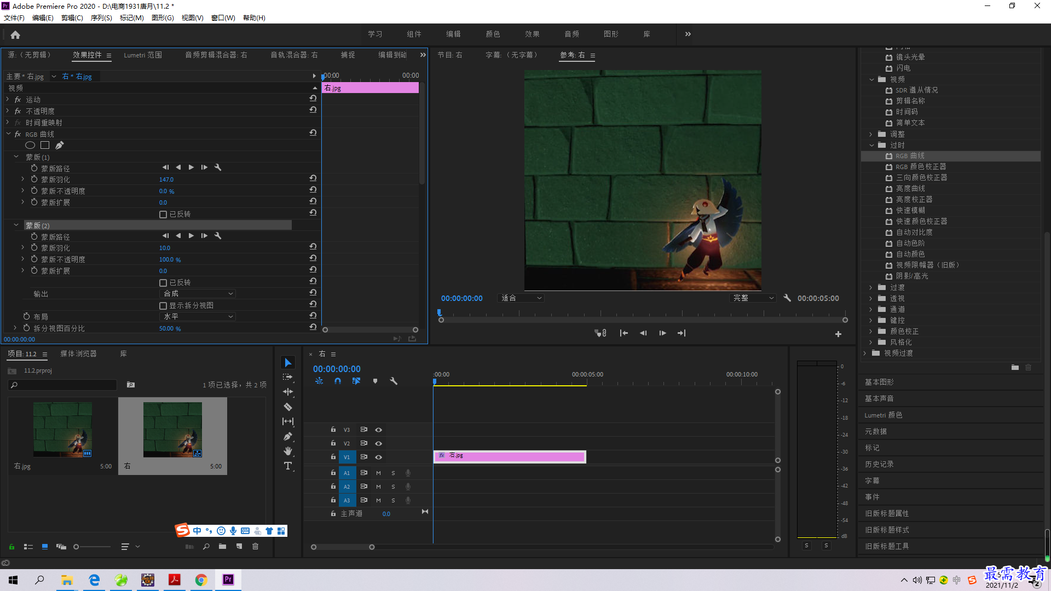This screenshot has width=1051, height=591.
Task: Select the Type tool
Action: (288, 466)
